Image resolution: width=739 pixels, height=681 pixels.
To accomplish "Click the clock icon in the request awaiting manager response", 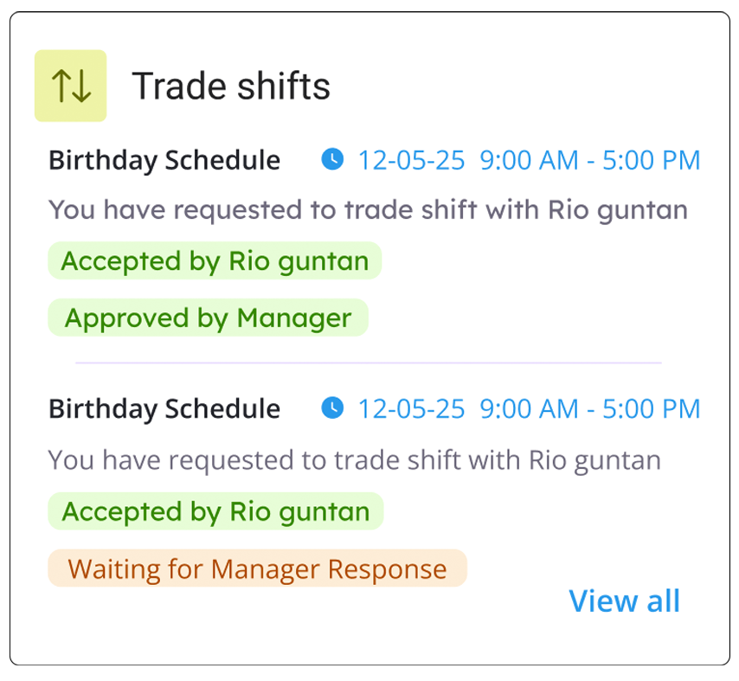I will [332, 408].
